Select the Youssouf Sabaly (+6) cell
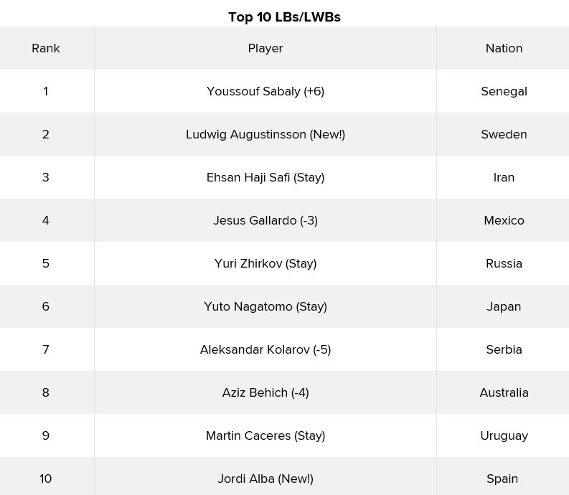569x495 pixels. (x=265, y=91)
